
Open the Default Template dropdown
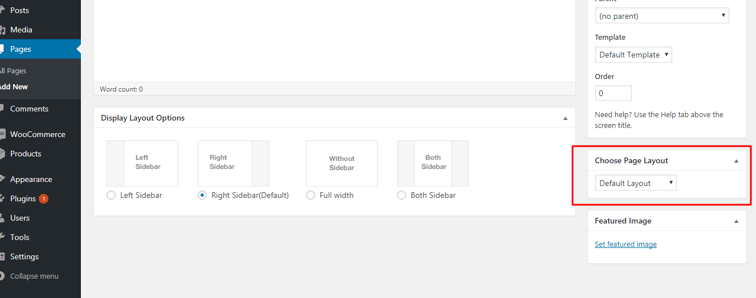point(634,55)
